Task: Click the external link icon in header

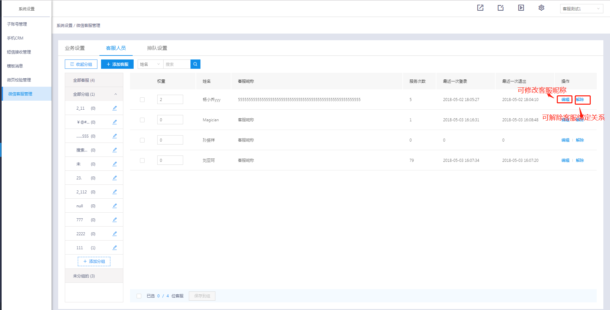Action: click(480, 8)
